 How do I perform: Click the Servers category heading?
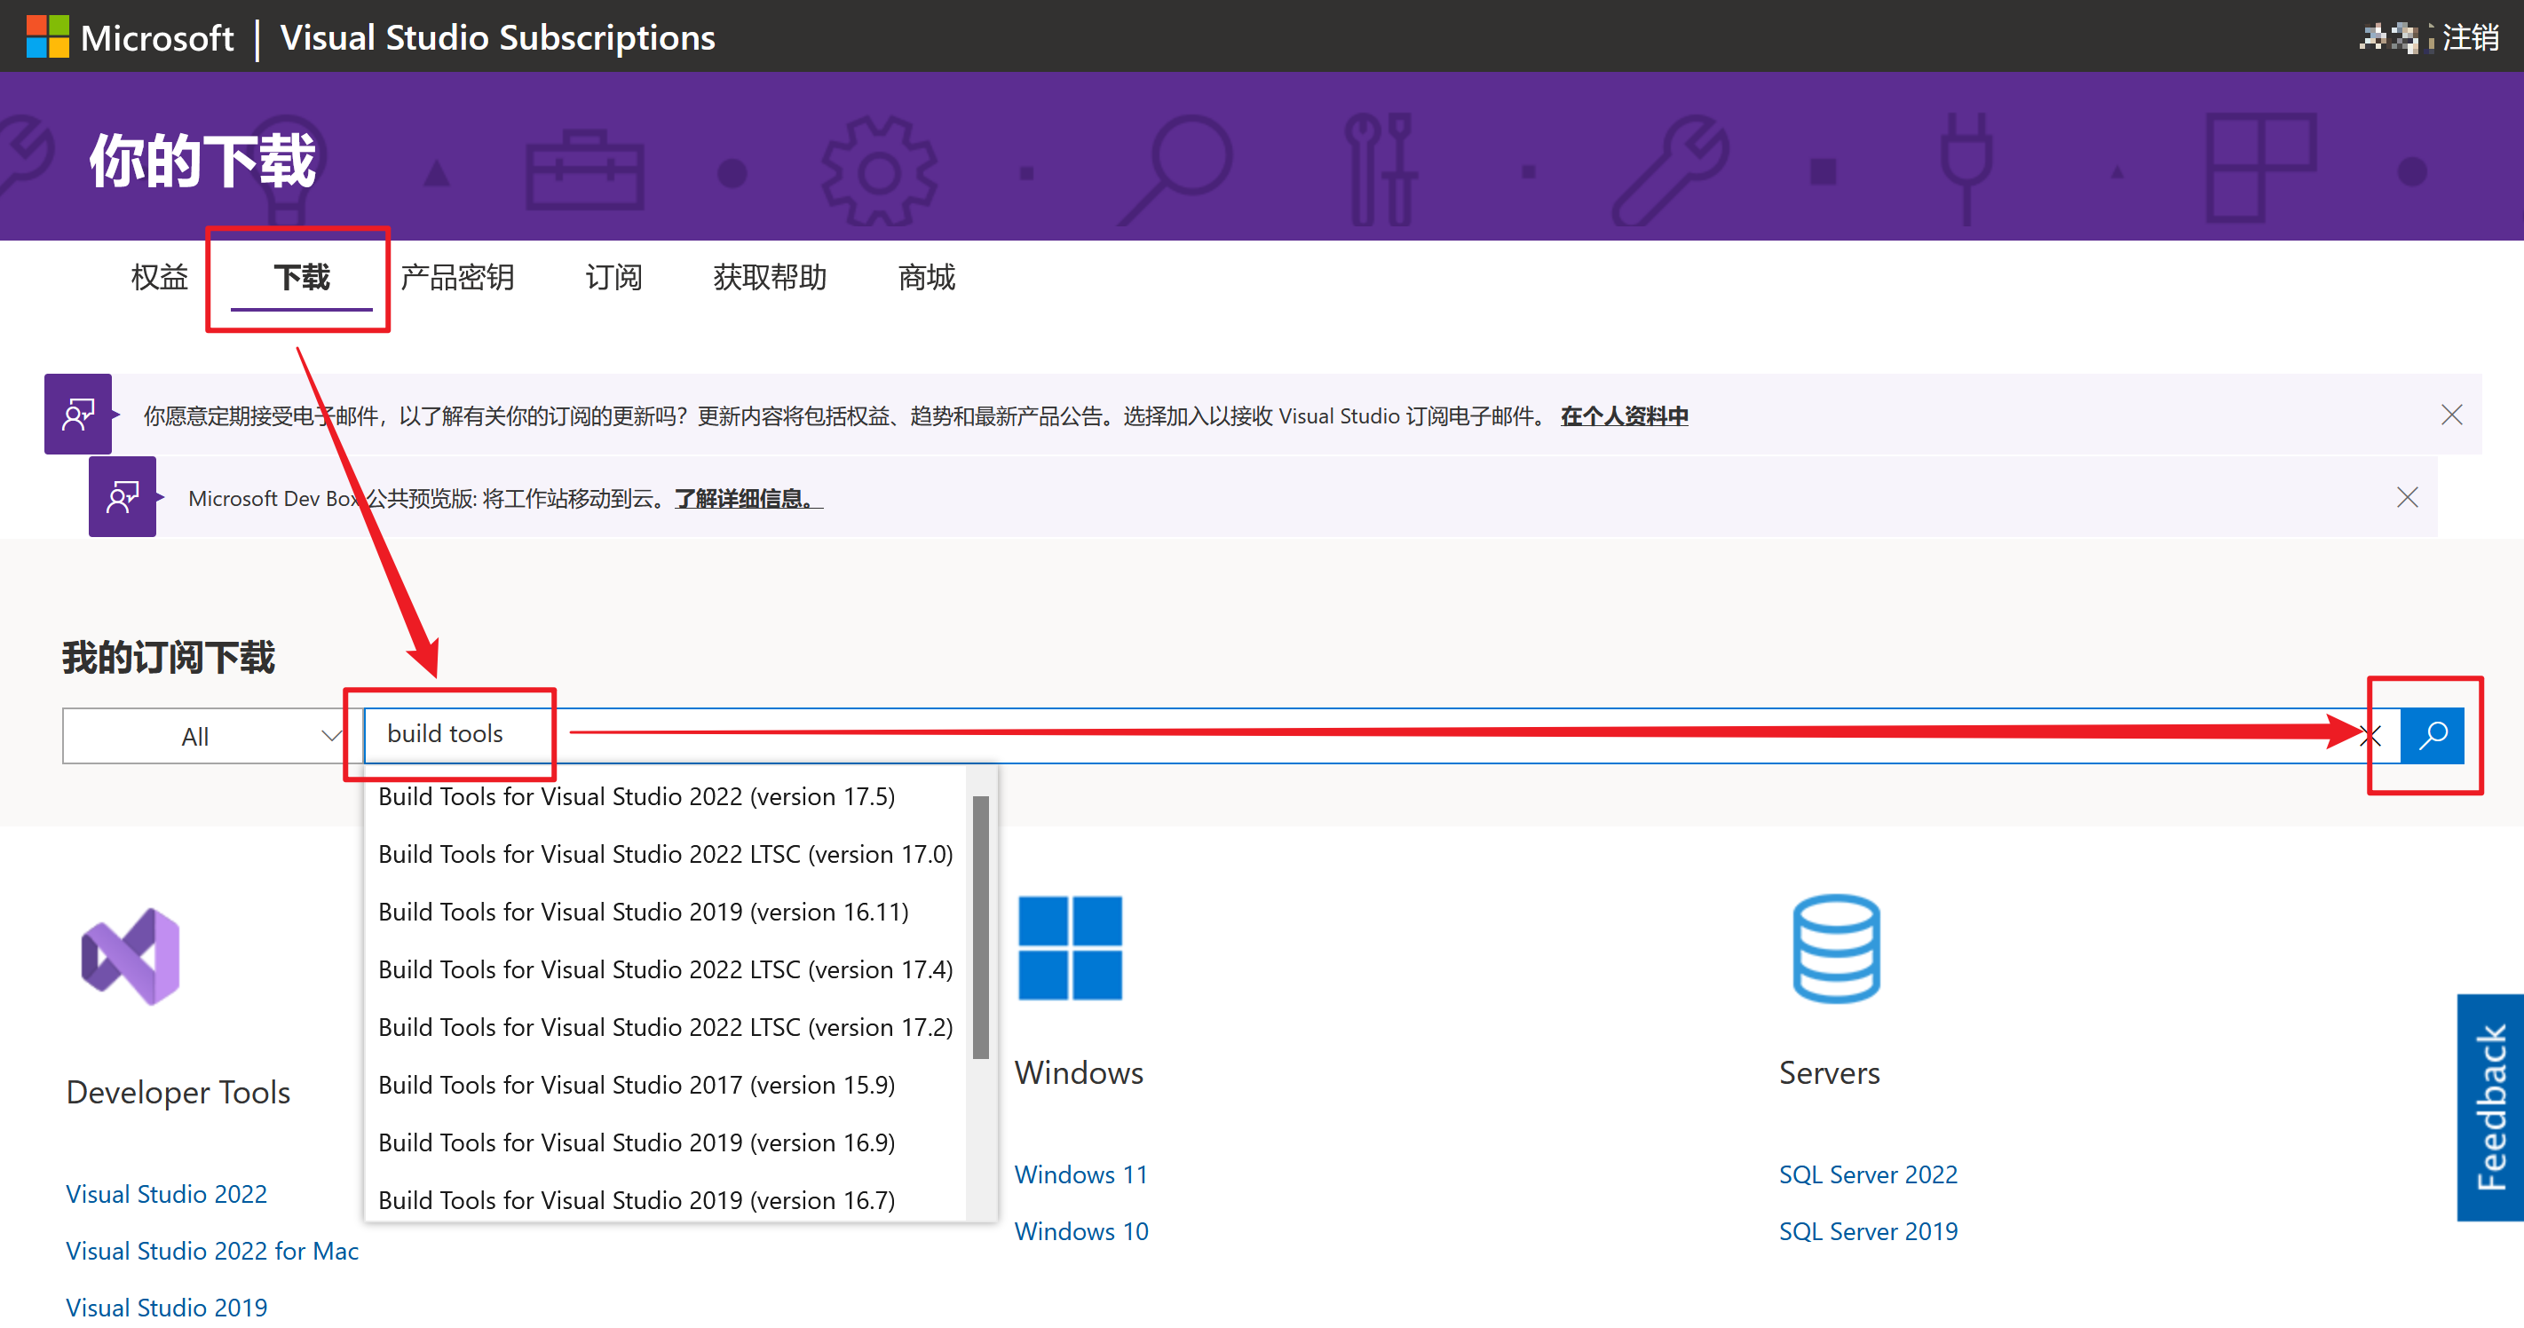coord(1830,1072)
